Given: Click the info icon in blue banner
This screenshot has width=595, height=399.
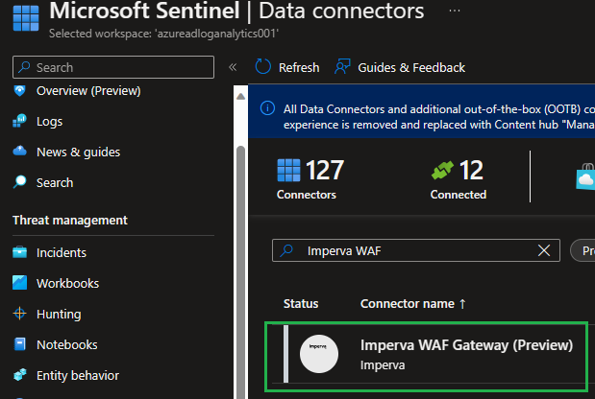Looking at the screenshot, I should click(x=267, y=108).
